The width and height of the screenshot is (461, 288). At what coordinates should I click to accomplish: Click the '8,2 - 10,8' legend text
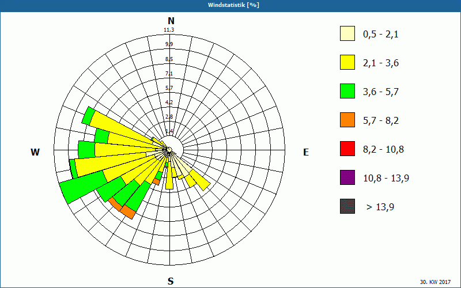pos(383,150)
